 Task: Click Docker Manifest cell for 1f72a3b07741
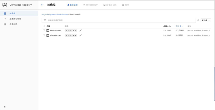coord(199,35)
